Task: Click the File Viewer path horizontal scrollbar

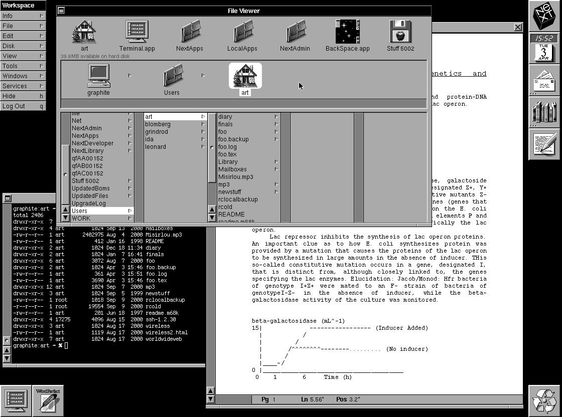Action: (244, 104)
